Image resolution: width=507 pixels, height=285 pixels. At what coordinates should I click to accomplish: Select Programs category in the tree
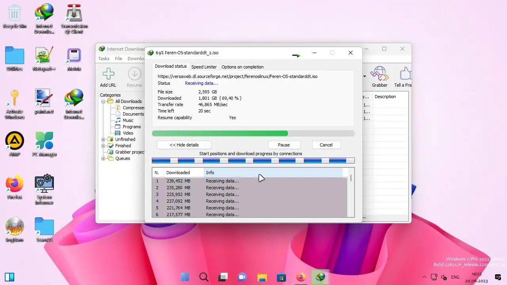click(132, 127)
